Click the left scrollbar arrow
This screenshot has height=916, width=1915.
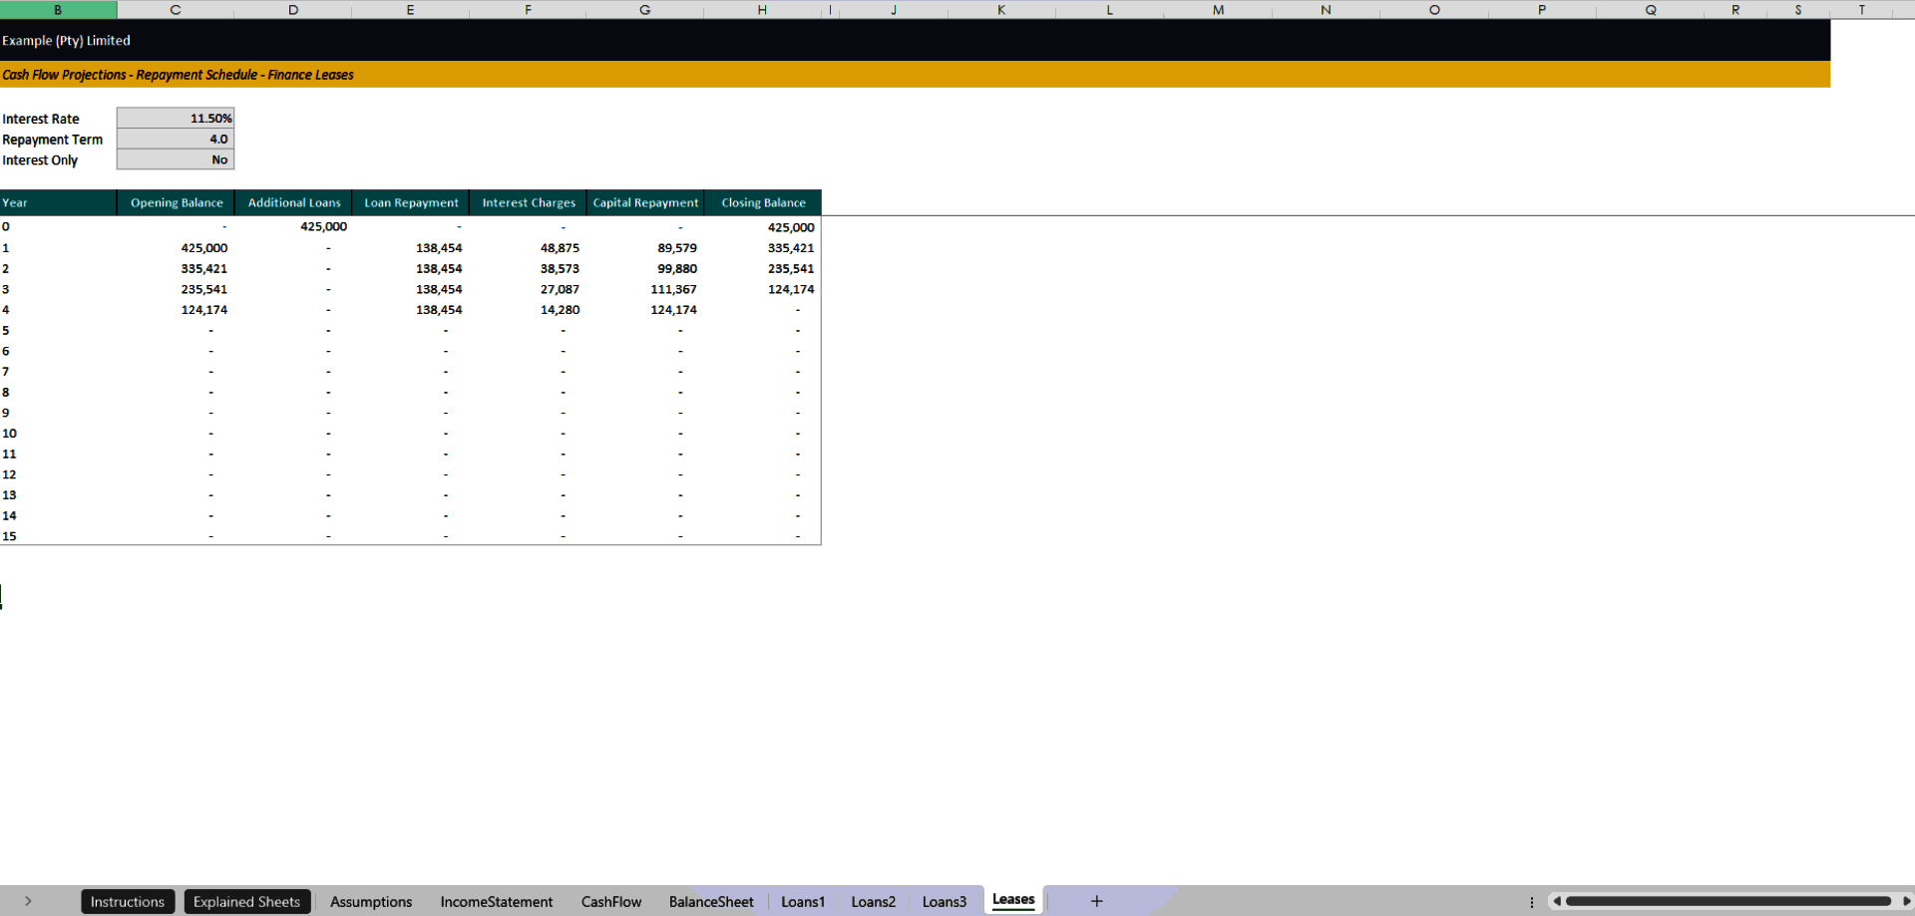tap(1559, 900)
